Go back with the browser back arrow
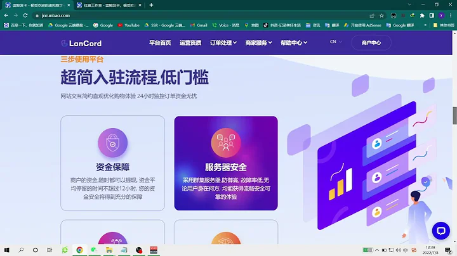The width and height of the screenshot is (457, 256). point(6,15)
